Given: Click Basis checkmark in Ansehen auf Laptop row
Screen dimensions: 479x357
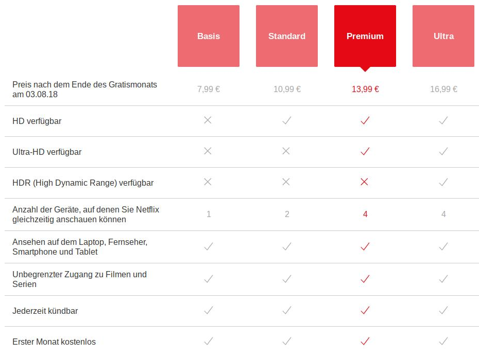Looking at the screenshot, I should (x=209, y=246).
